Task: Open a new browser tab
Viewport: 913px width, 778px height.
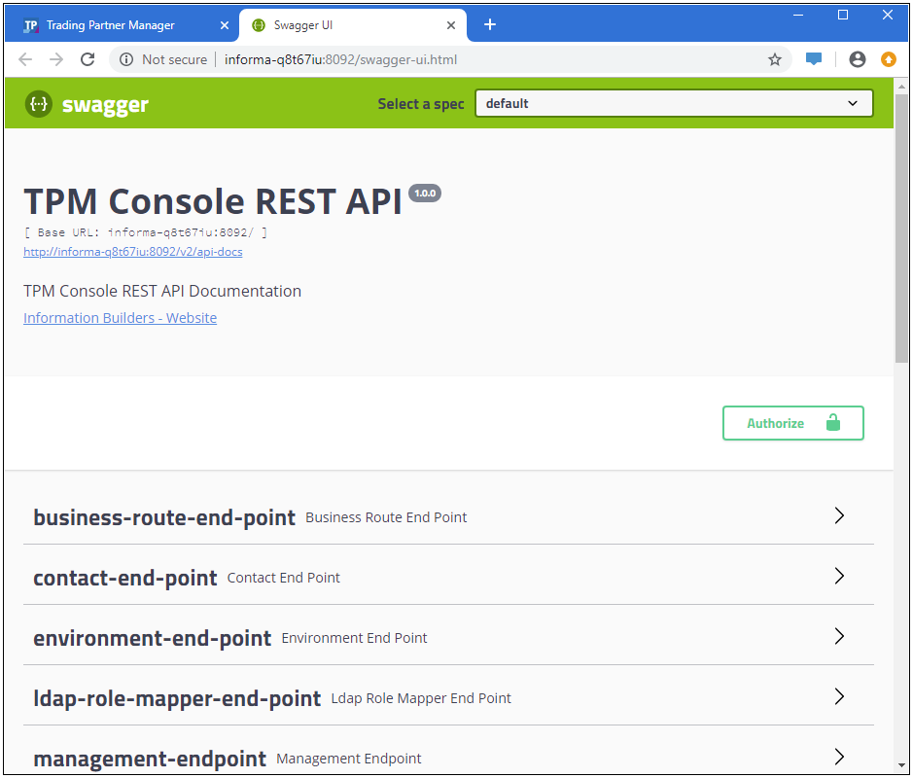Action: click(490, 25)
